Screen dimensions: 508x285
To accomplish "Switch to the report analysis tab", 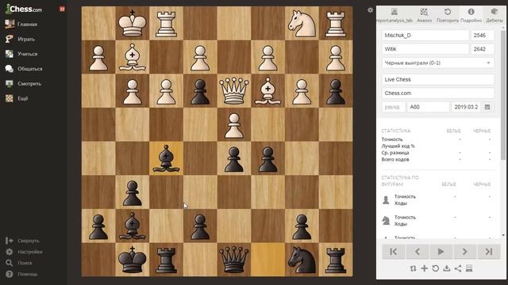I will [394, 16].
